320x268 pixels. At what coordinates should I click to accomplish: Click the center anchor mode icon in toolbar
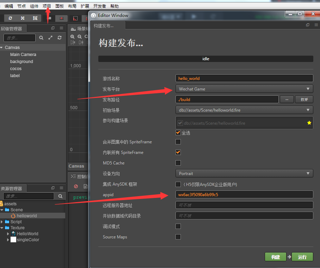[61, 18]
